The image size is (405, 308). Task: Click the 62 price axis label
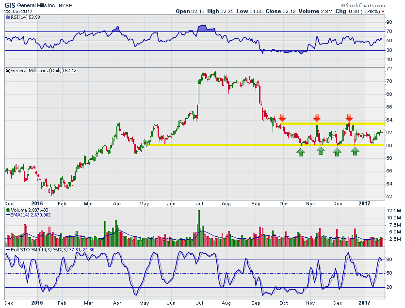[x=389, y=133]
